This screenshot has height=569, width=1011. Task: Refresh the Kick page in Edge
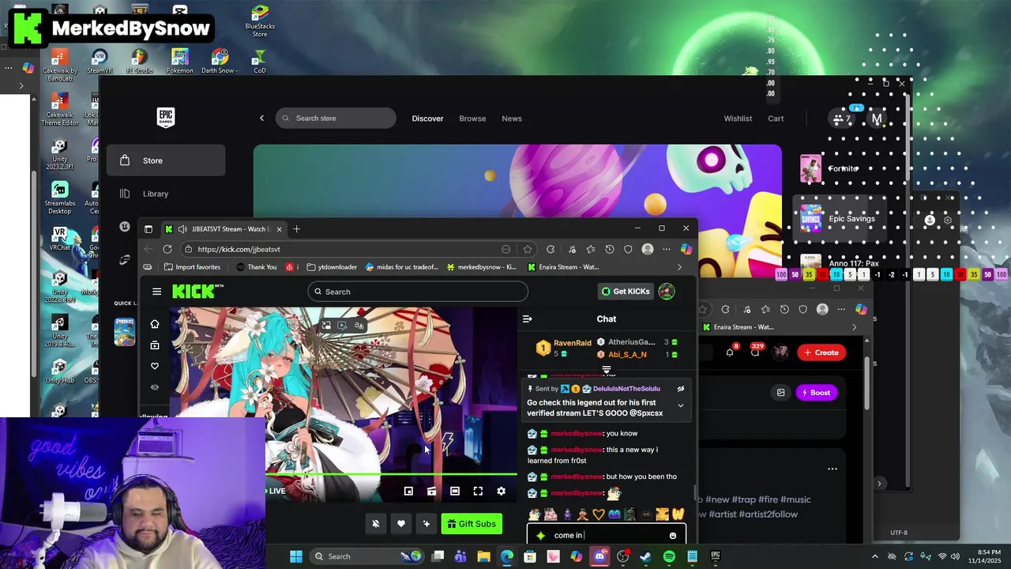click(x=167, y=249)
